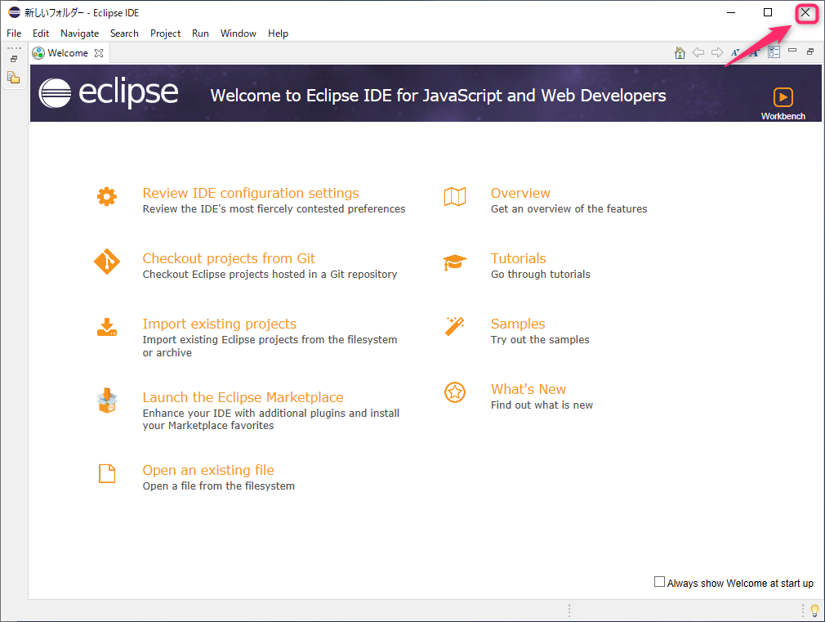Open the Help menu

coord(278,34)
